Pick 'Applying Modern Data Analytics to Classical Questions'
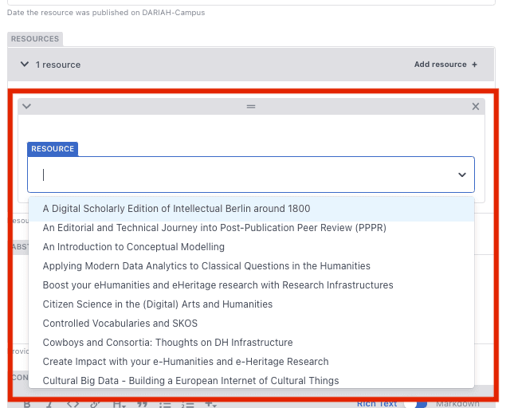The width and height of the screenshot is (510, 408). point(206,266)
